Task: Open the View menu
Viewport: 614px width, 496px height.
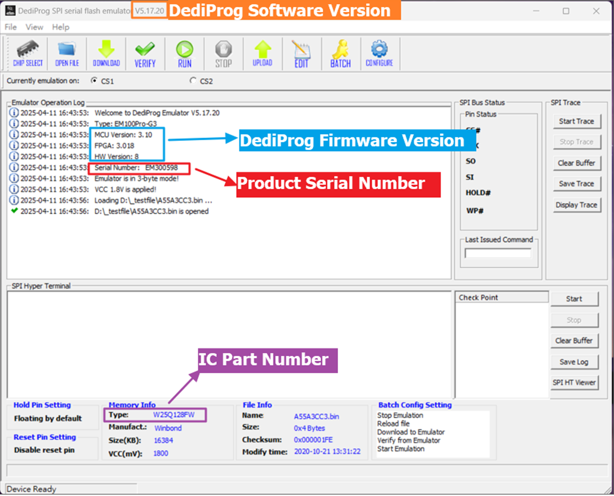Action: [x=34, y=27]
